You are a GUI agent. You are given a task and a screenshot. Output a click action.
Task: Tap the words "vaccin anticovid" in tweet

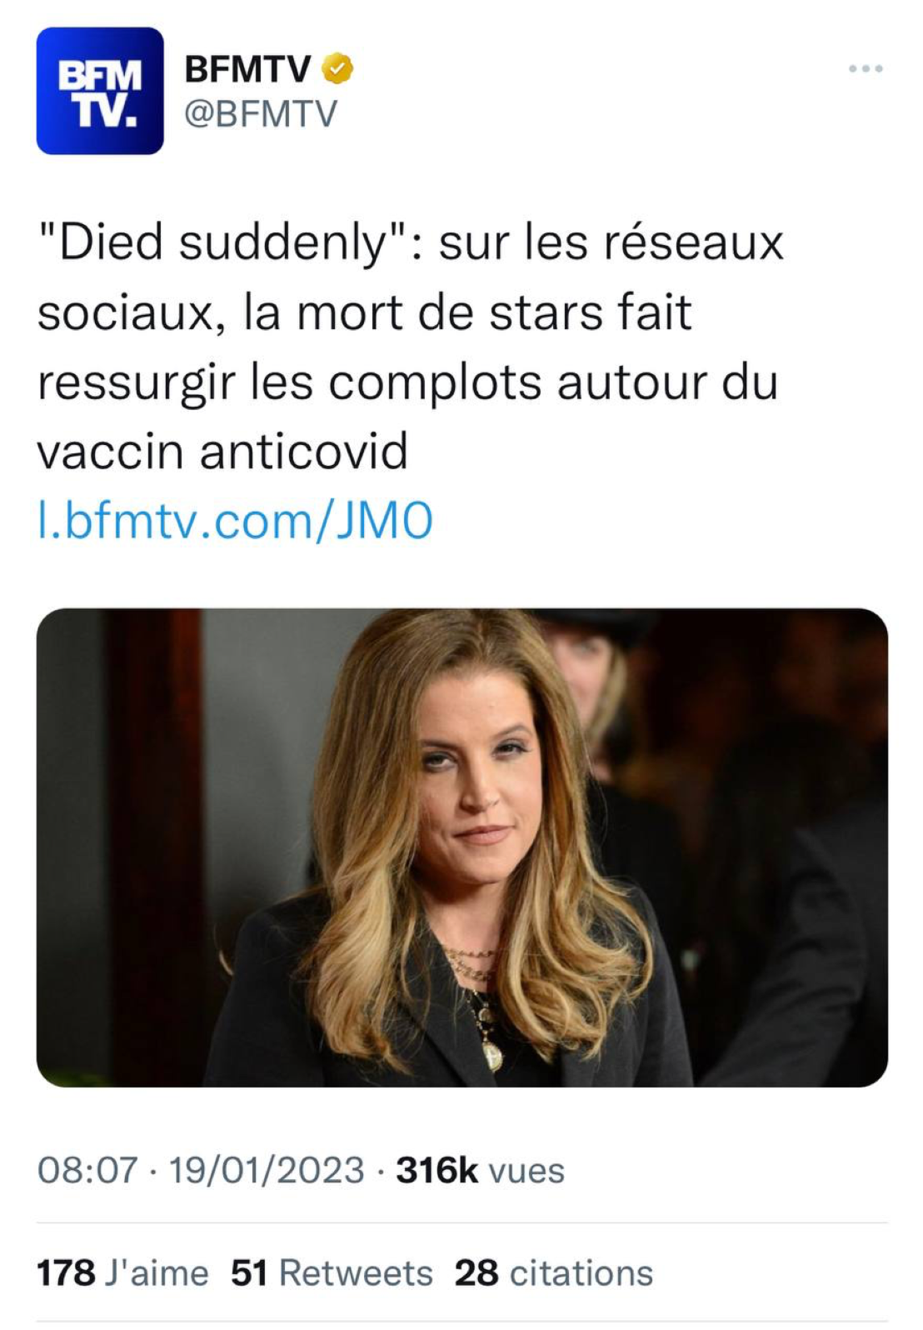tap(222, 452)
